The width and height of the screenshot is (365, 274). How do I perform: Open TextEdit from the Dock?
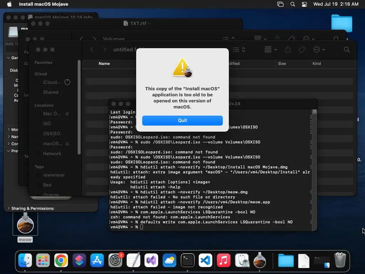click(x=133, y=260)
